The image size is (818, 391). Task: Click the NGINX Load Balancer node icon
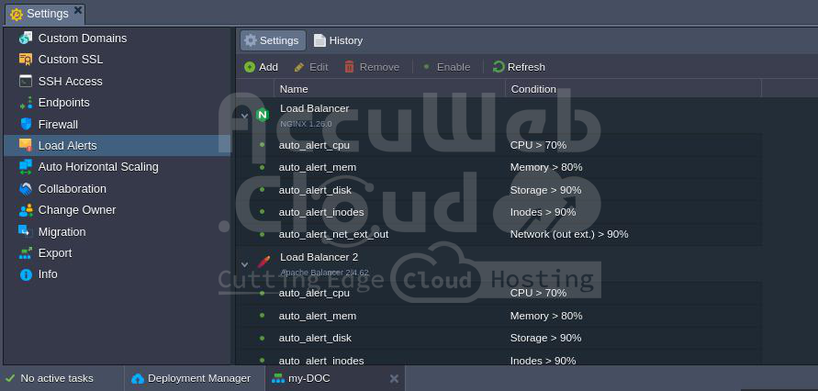(x=263, y=115)
